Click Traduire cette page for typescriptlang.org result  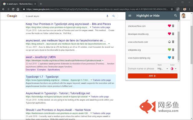click(102, 80)
